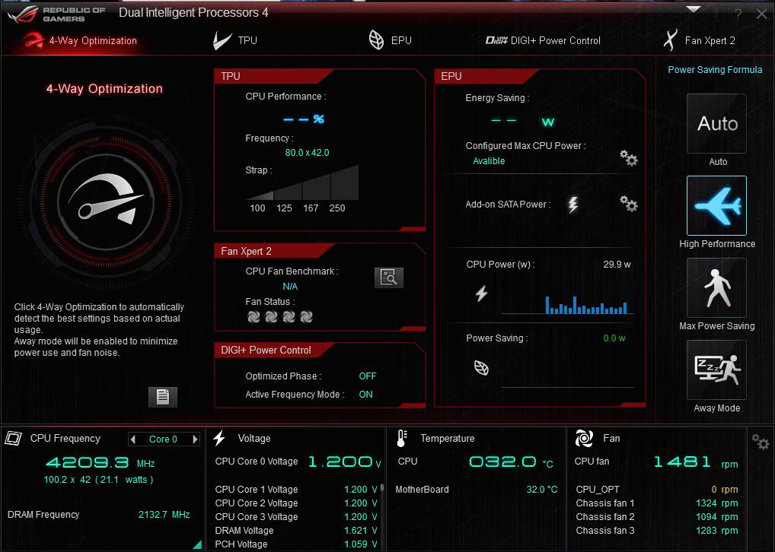
Task: Open settings gears for Configured Max CPU Power
Action: click(629, 158)
